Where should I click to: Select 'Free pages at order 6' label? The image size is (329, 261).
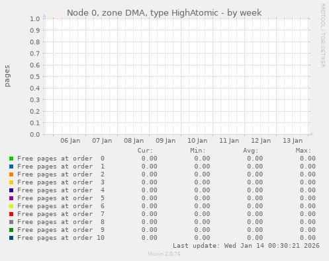61,206
